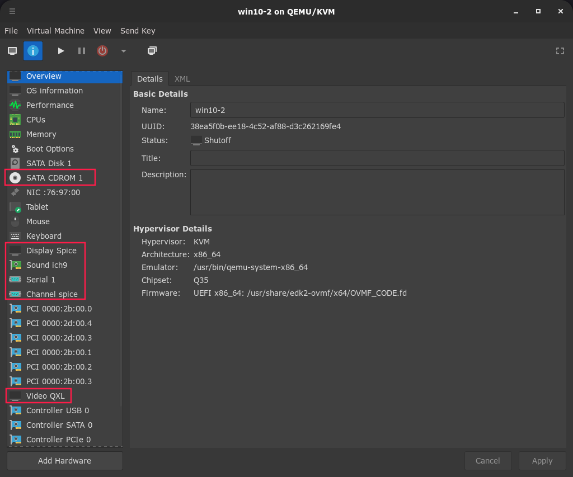Show virtual hardware details info button
The width and height of the screenshot is (573, 477).
pos(33,51)
